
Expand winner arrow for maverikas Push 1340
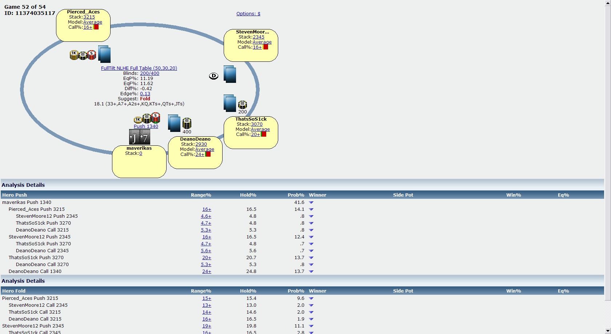click(311, 202)
